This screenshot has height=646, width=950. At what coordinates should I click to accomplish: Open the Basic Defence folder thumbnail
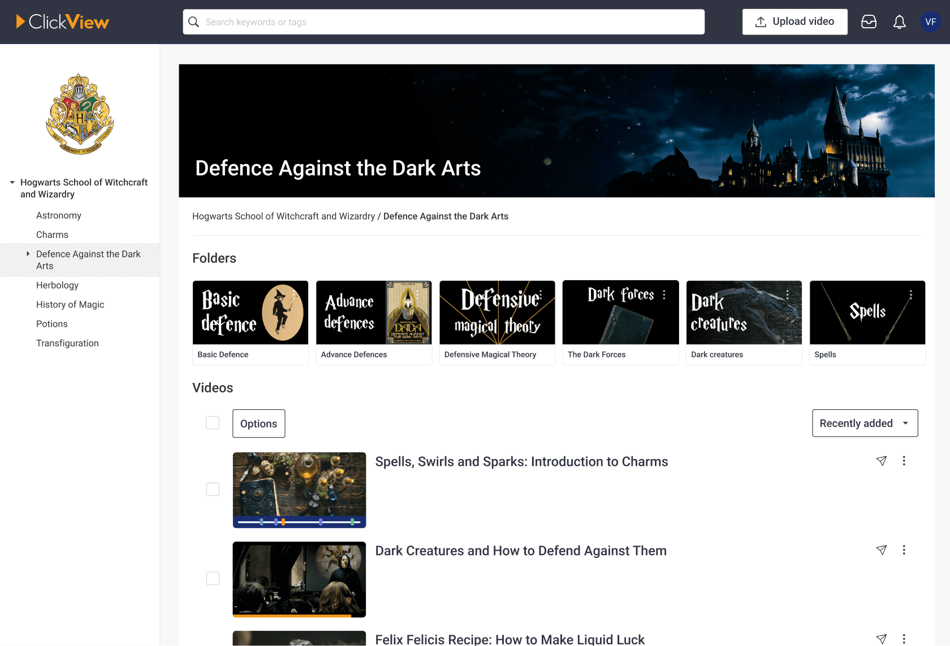pyautogui.click(x=250, y=312)
